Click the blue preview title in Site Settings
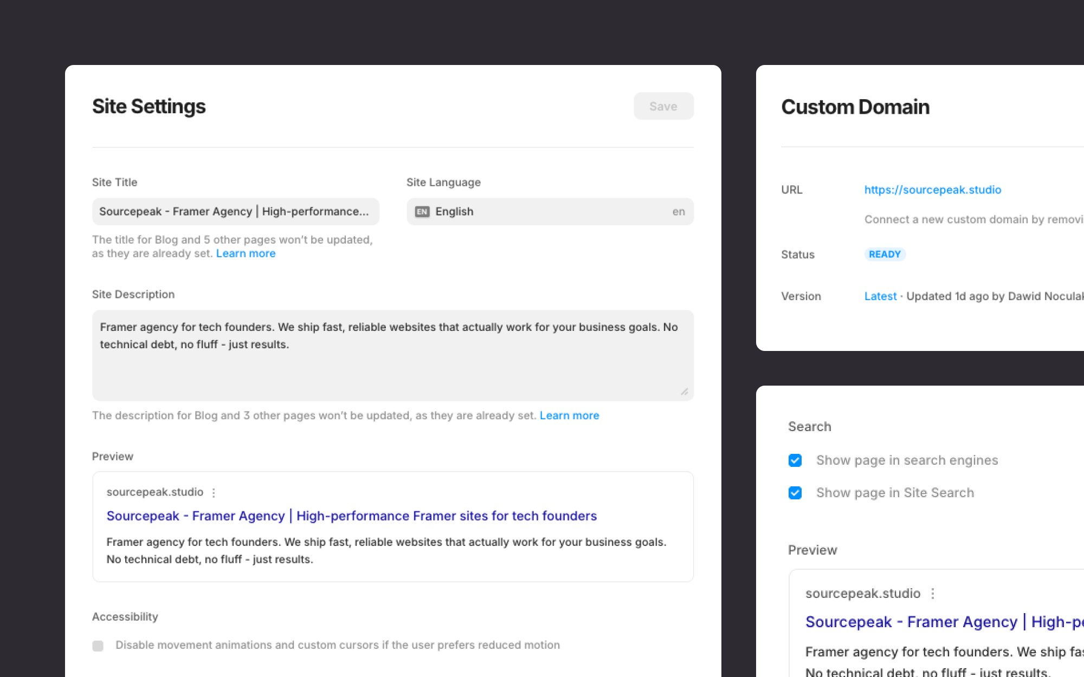Screen dimensions: 1084x677 point(351,516)
